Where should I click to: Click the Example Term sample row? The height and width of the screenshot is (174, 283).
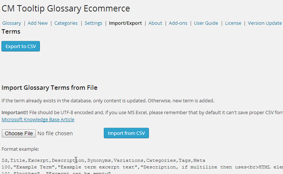point(142,167)
